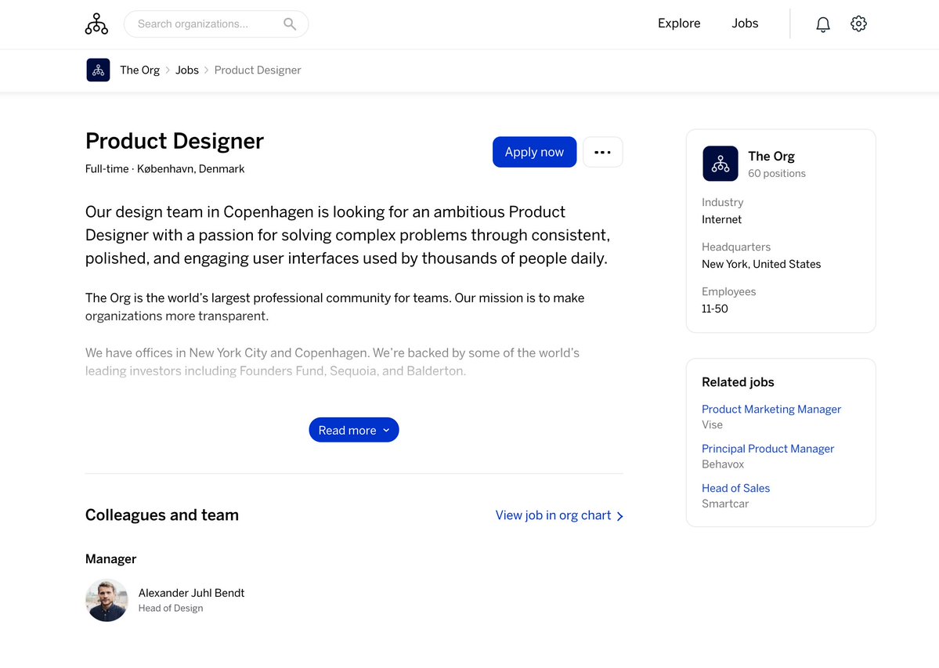Click the Manager label

tap(110, 559)
